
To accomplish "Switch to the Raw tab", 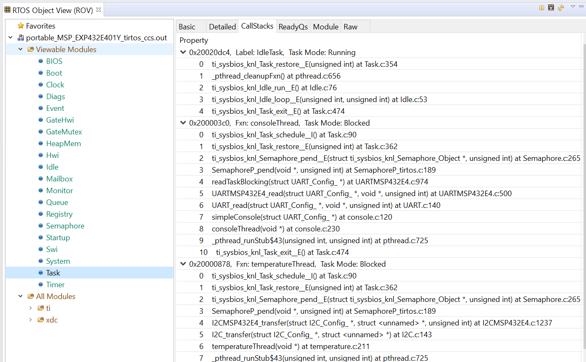I will point(355,26).
